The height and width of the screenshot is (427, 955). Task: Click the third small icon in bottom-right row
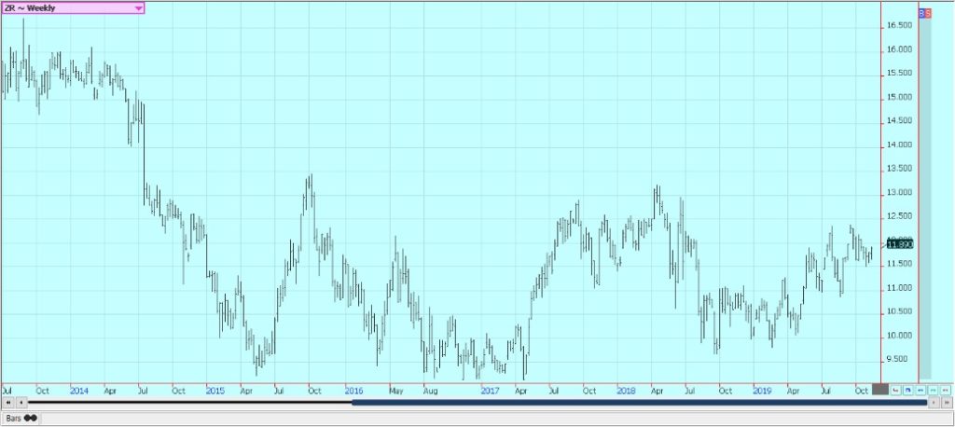(920, 390)
